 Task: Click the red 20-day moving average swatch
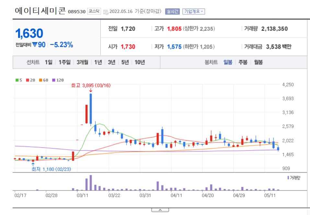point(28,80)
